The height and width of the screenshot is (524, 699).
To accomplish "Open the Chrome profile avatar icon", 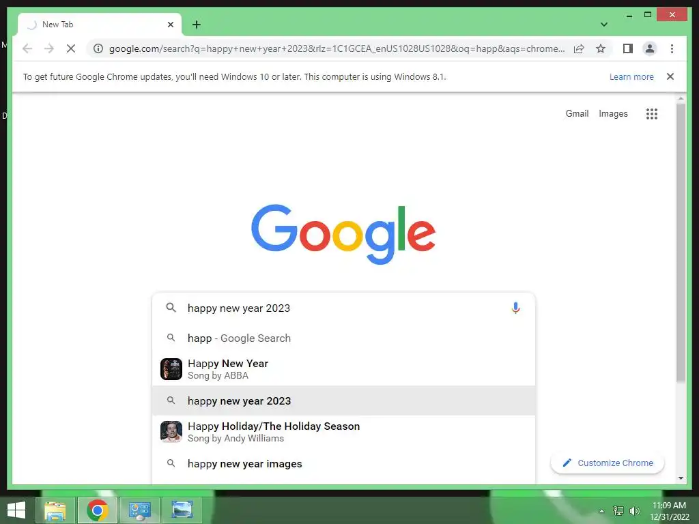I will pyautogui.click(x=650, y=48).
